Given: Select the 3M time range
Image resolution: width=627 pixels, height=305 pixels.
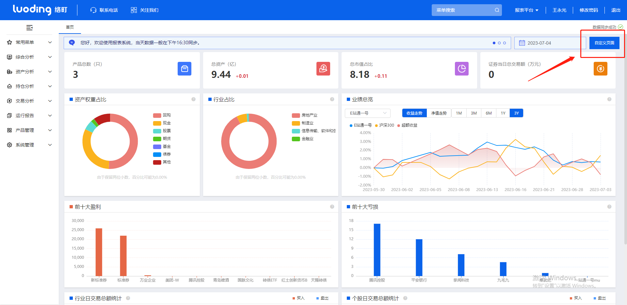Looking at the screenshot, I should (x=474, y=113).
